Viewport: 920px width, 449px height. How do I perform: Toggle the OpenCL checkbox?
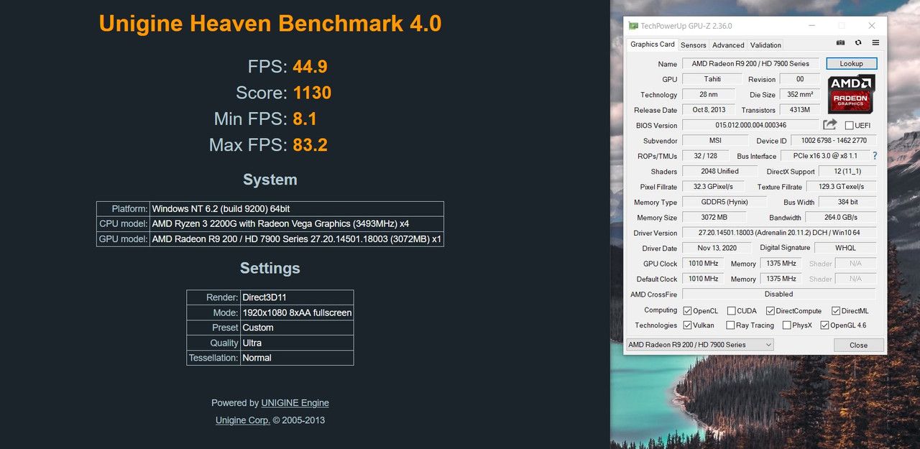coord(687,311)
